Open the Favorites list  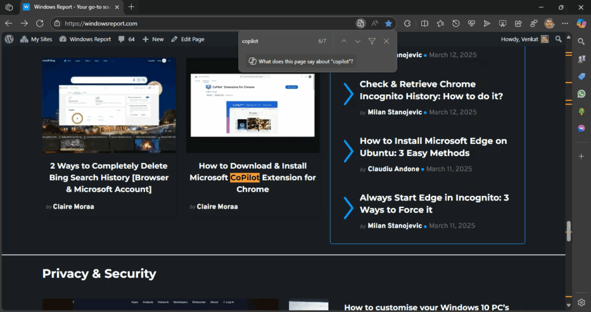[x=440, y=23]
